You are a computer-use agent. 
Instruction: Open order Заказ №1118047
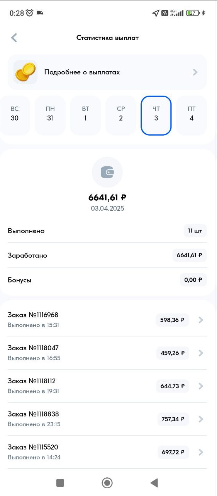[107, 353]
